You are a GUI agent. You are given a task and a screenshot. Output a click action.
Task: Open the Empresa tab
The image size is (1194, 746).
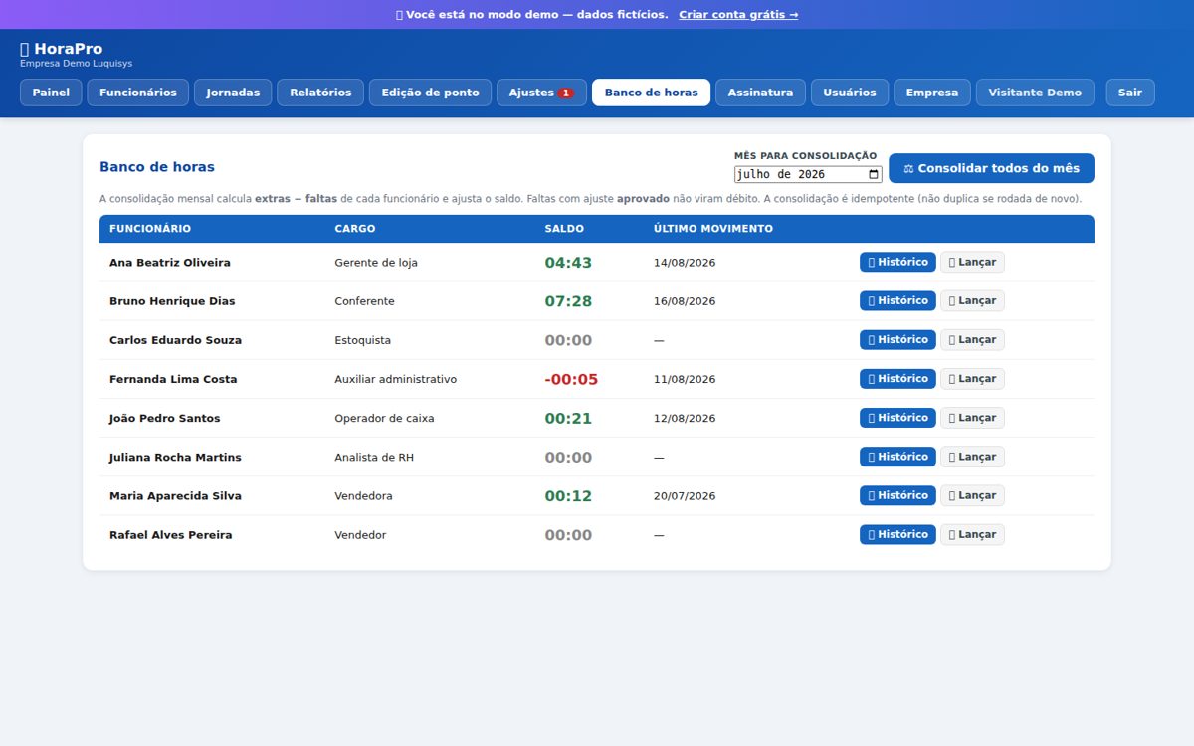(x=932, y=93)
